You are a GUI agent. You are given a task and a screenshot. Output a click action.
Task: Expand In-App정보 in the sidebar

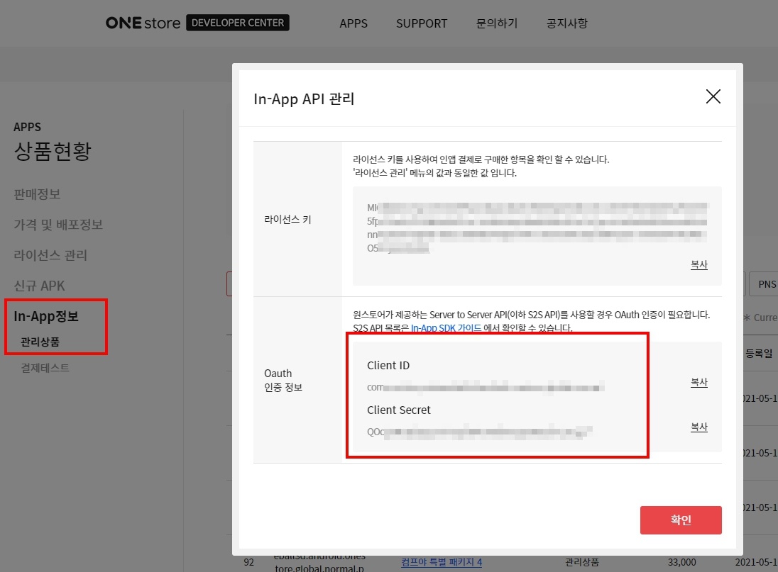coord(46,316)
